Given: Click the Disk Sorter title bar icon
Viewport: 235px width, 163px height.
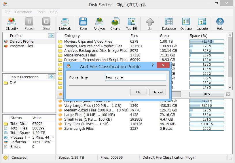Looking at the screenshot, I should point(5,4).
